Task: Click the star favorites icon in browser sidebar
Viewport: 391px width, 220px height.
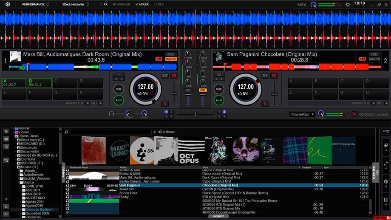Action: click(x=6, y=131)
